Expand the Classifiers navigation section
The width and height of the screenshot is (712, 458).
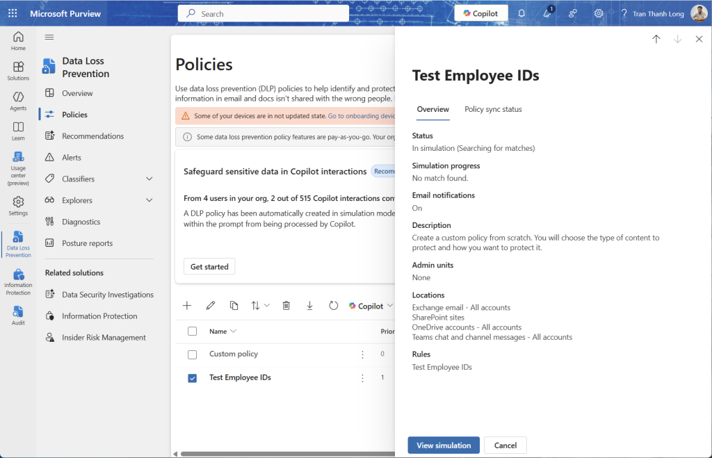click(x=149, y=179)
